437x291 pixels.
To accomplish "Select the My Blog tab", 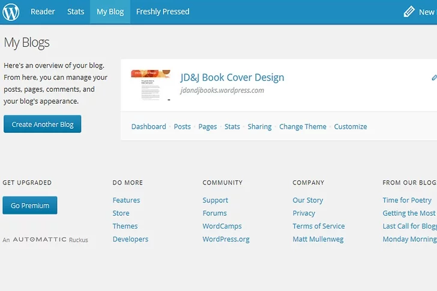I will [x=110, y=11].
